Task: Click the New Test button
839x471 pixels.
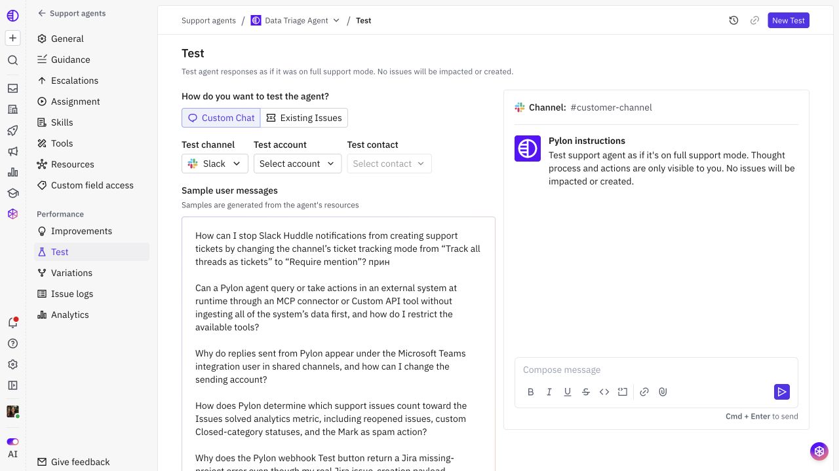Action: coord(789,20)
